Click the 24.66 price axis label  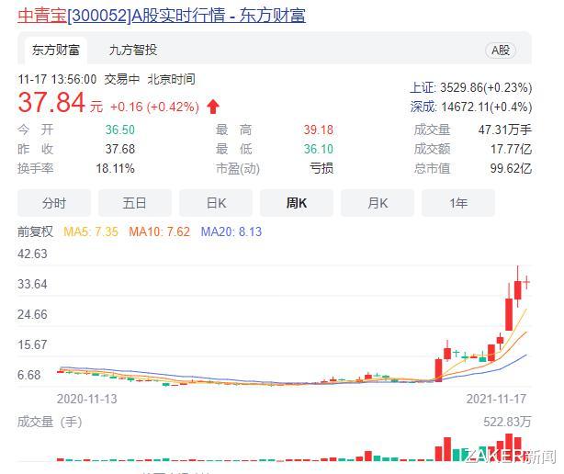click(x=32, y=315)
